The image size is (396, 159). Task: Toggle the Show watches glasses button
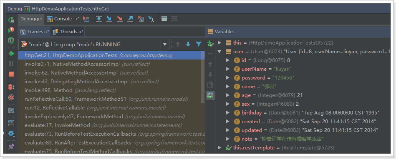coord(210,95)
